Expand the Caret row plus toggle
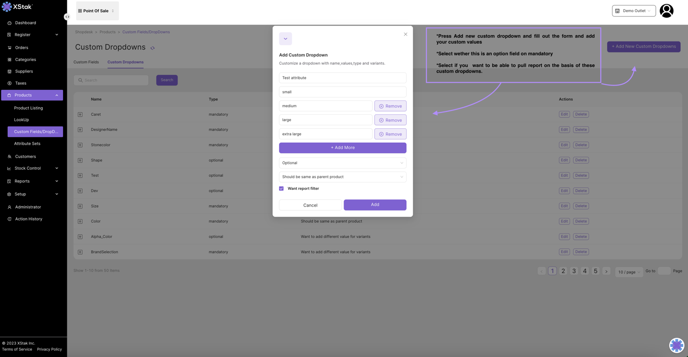The image size is (688, 357). 80,114
